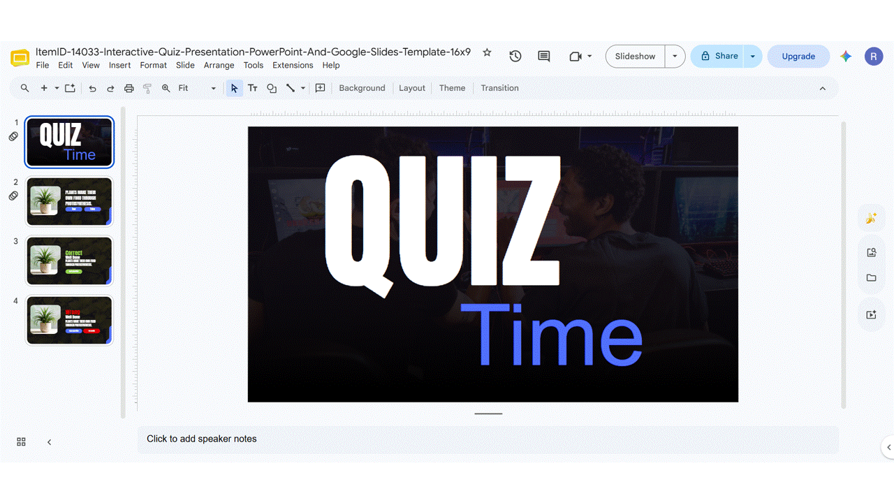Star the presentation title
Viewport: 894px width, 503px height.
[x=488, y=52]
